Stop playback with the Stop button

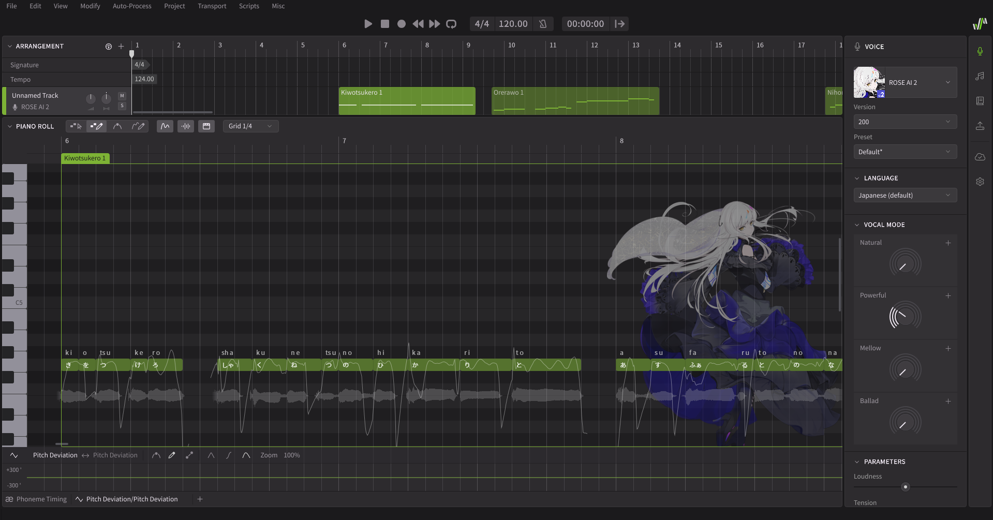point(385,24)
